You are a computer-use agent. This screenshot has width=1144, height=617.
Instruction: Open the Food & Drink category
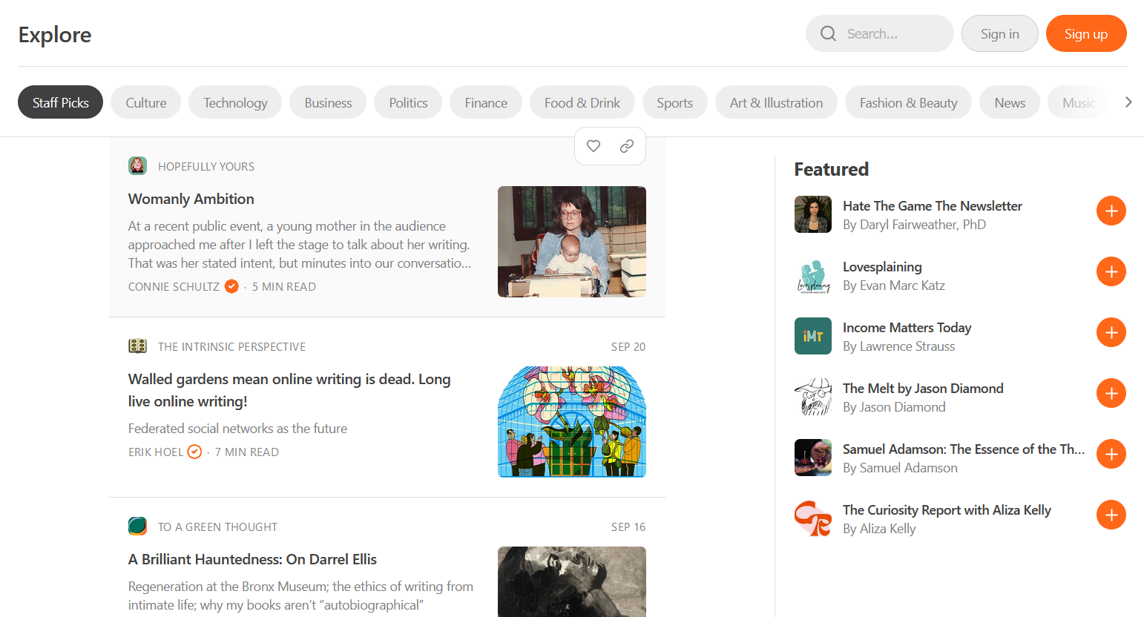click(x=582, y=102)
